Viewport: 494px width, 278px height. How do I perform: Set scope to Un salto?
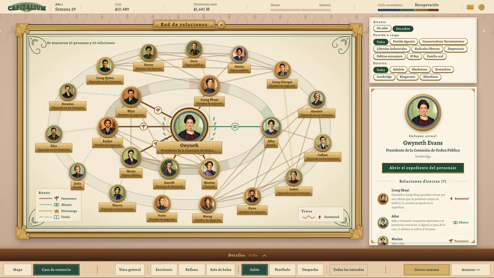pos(382,28)
